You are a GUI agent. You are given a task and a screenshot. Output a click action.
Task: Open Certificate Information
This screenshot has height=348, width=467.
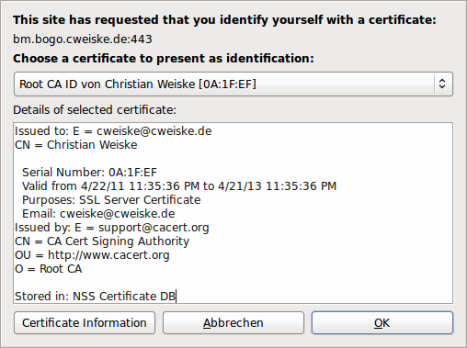pos(85,323)
